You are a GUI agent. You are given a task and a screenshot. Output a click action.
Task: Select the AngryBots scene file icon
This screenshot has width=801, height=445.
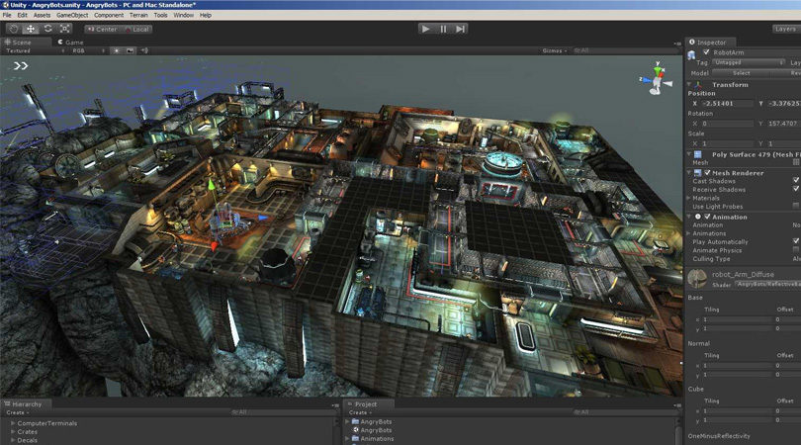(356, 430)
